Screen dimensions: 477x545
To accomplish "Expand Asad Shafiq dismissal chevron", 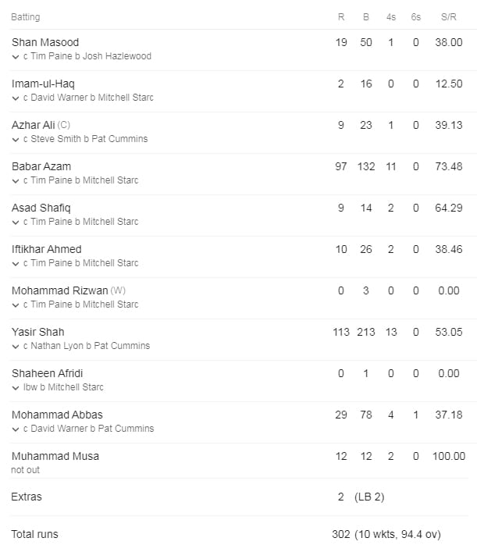I will [x=16, y=222].
